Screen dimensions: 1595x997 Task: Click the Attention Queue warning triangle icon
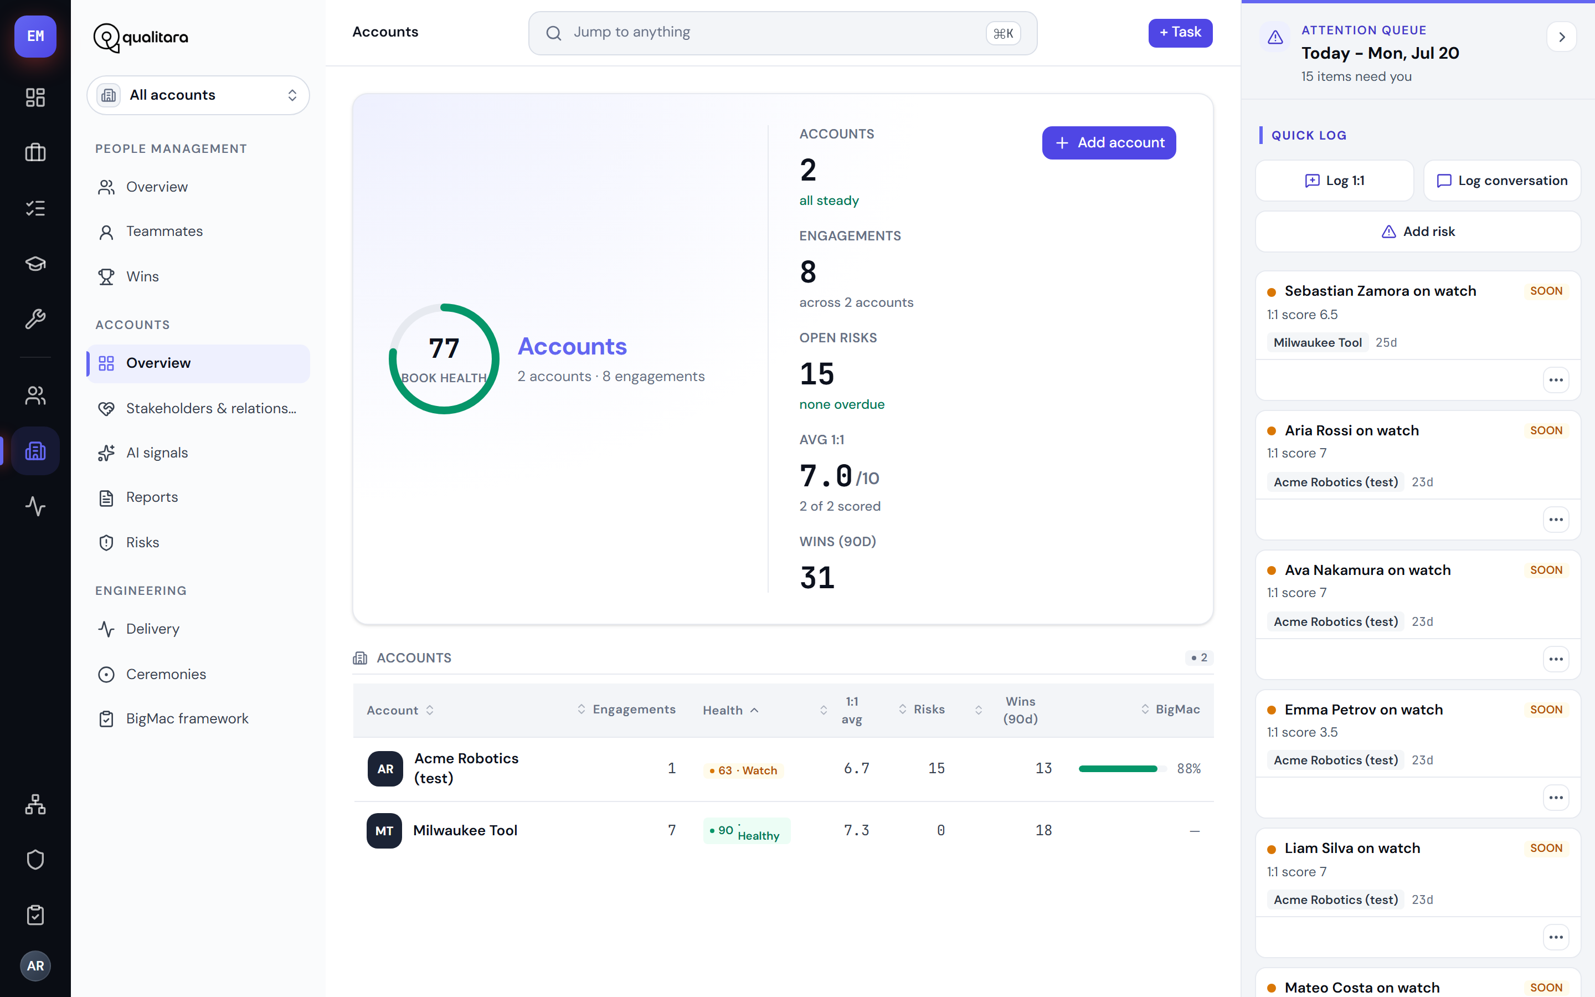1275,38
